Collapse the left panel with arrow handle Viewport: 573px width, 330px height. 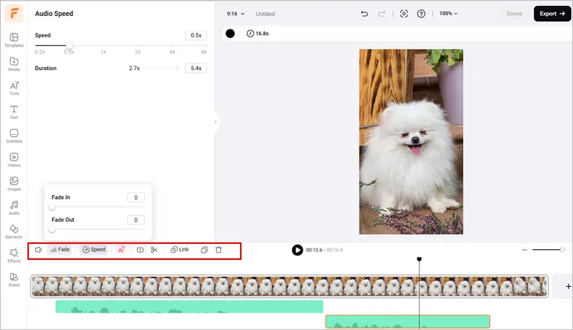tap(216, 122)
